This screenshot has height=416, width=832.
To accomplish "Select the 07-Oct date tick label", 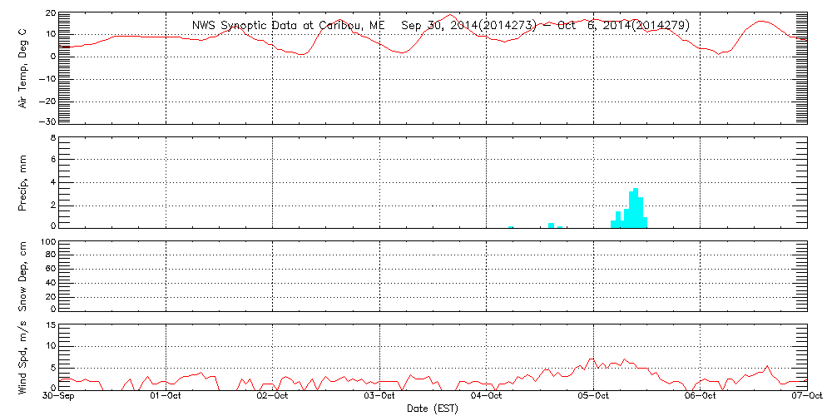I will 807,397.
